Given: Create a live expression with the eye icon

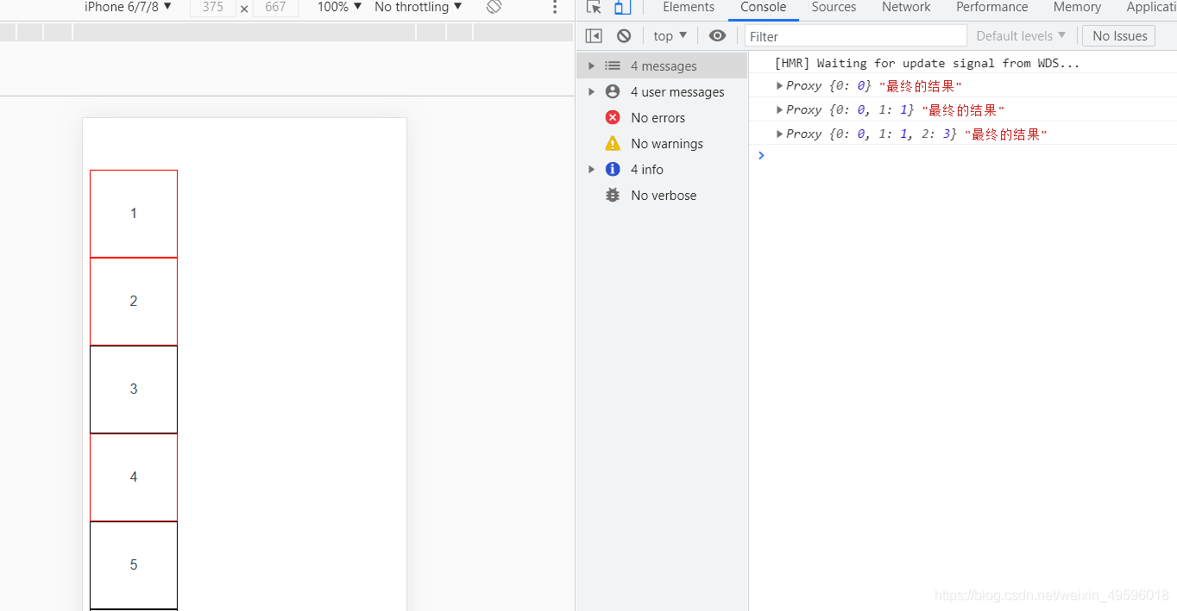Looking at the screenshot, I should [x=717, y=35].
